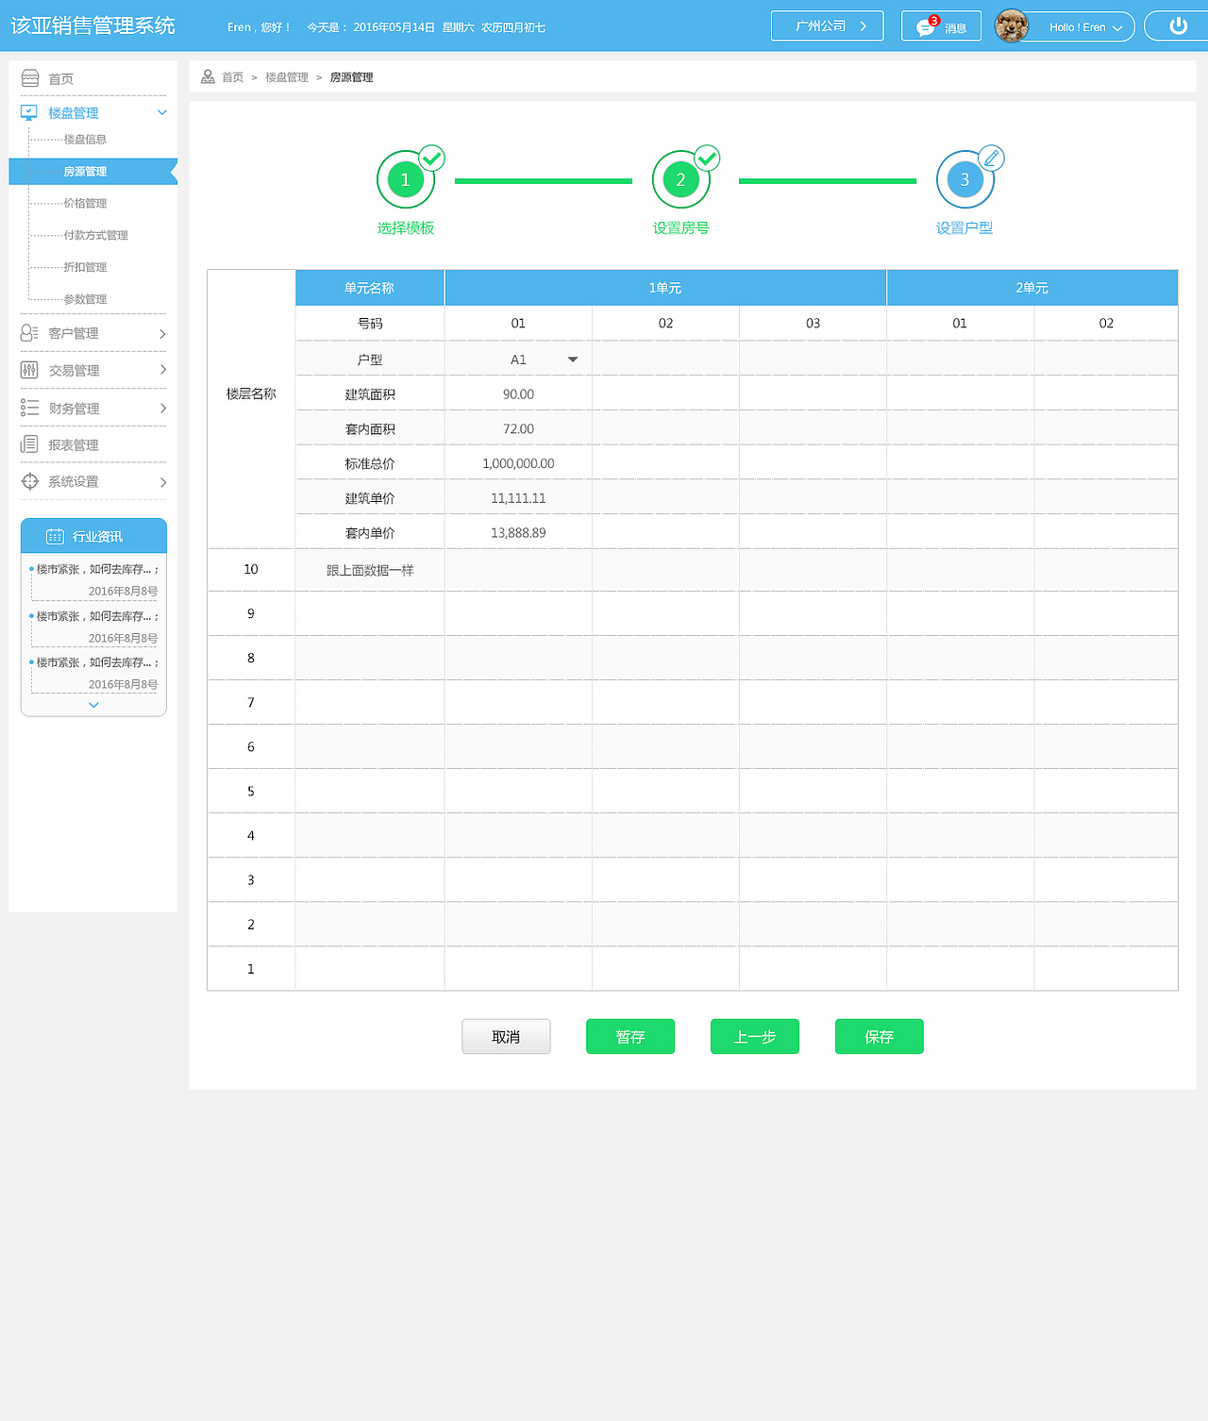
Task: Open 折扣管理 in the sidebar
Action: tap(85, 267)
